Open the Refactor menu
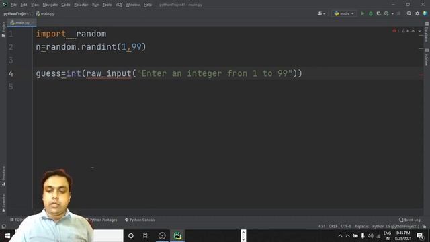This screenshot has width=430, height=242. pyautogui.click(x=81, y=5)
